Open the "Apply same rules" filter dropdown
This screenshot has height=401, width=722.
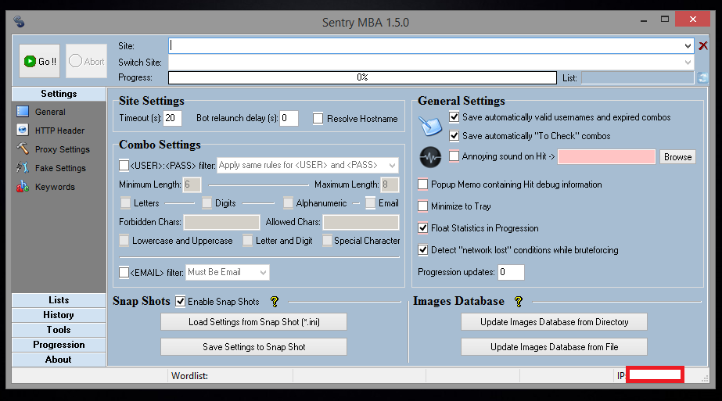(392, 165)
